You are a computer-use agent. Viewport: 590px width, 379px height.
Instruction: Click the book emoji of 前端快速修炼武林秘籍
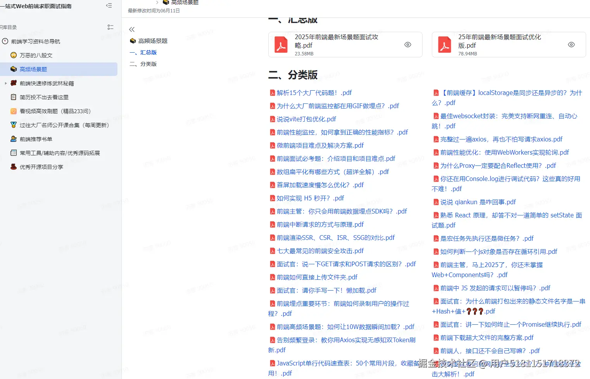(x=13, y=83)
